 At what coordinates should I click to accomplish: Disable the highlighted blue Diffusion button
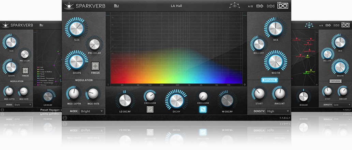(269, 80)
